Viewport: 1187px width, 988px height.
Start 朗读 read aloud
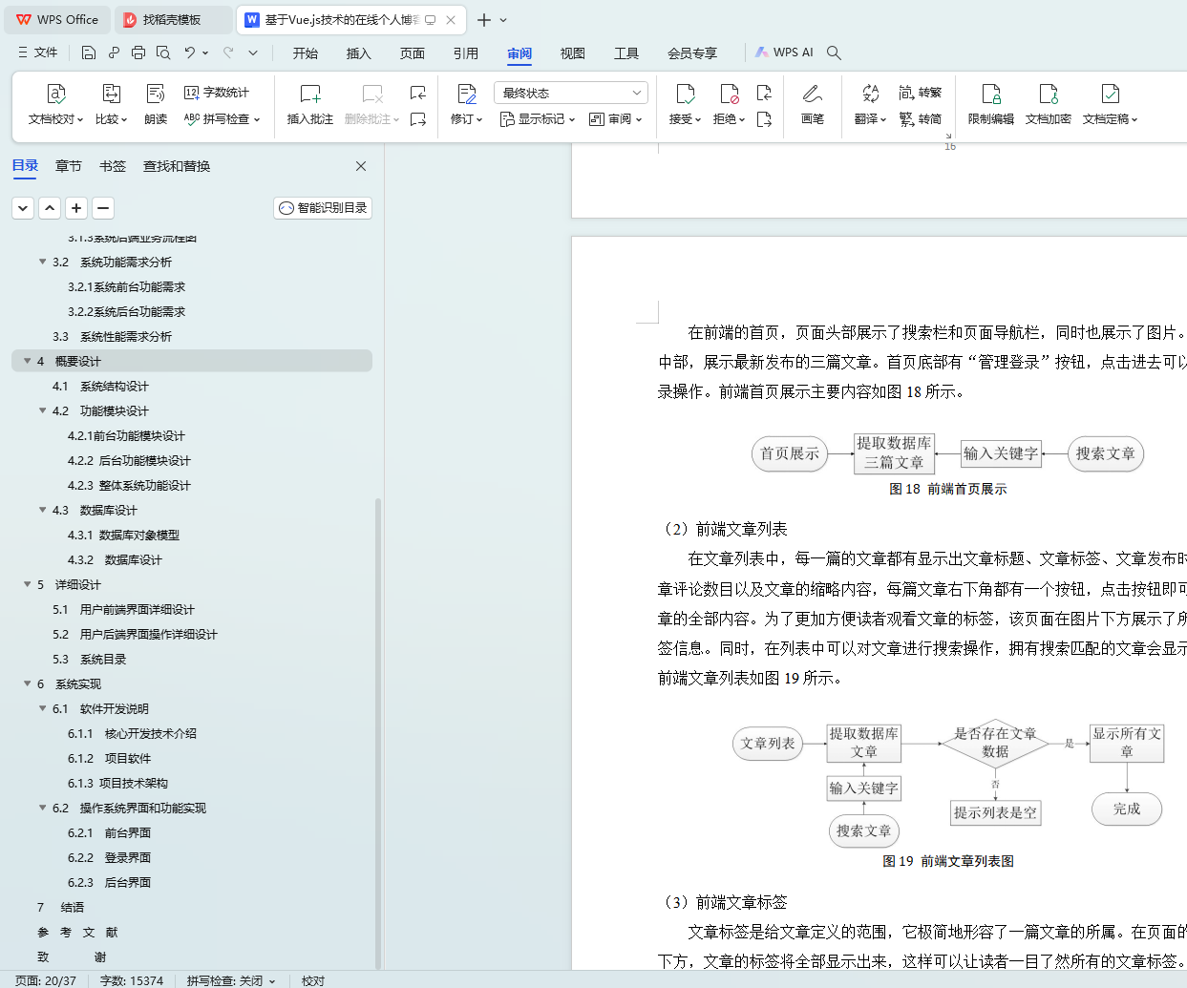coord(156,105)
